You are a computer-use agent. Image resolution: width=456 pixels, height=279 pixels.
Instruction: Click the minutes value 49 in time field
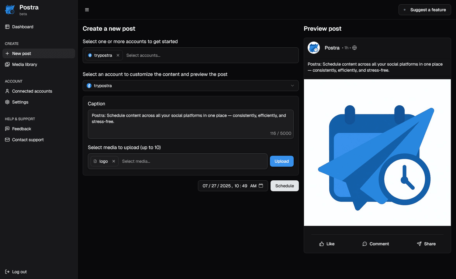pos(245,186)
